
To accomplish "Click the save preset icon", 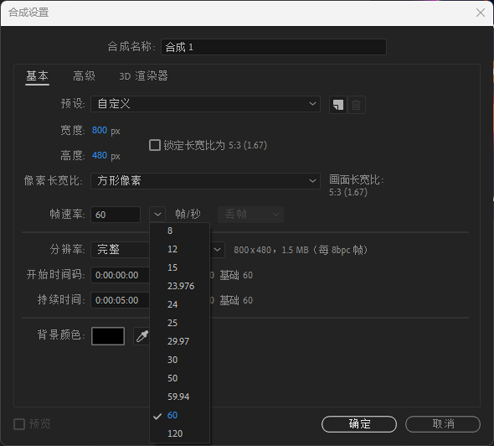I will pyautogui.click(x=338, y=105).
